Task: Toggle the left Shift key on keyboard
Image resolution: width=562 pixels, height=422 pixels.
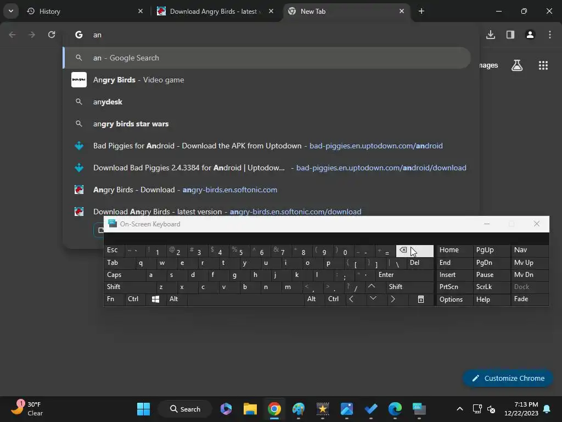Action: click(x=130, y=287)
